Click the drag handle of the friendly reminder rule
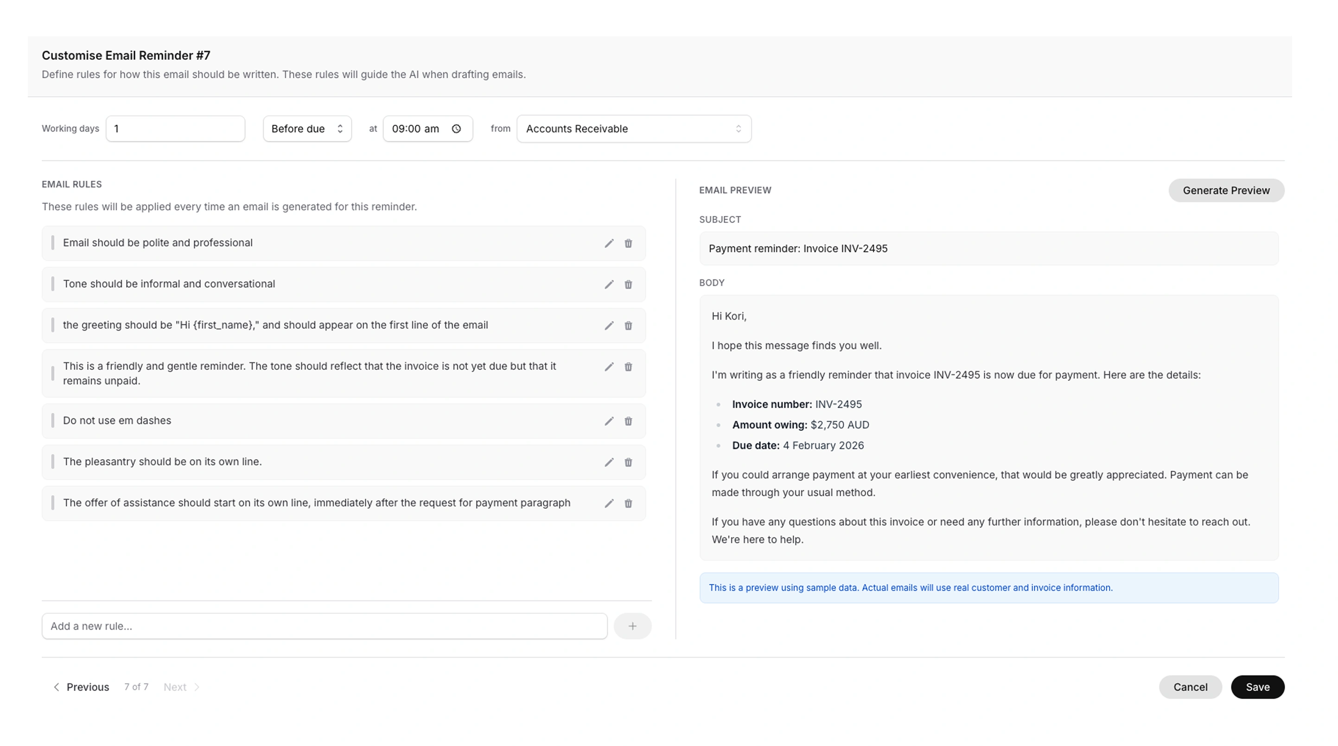This screenshot has width=1338, height=746. (x=53, y=373)
